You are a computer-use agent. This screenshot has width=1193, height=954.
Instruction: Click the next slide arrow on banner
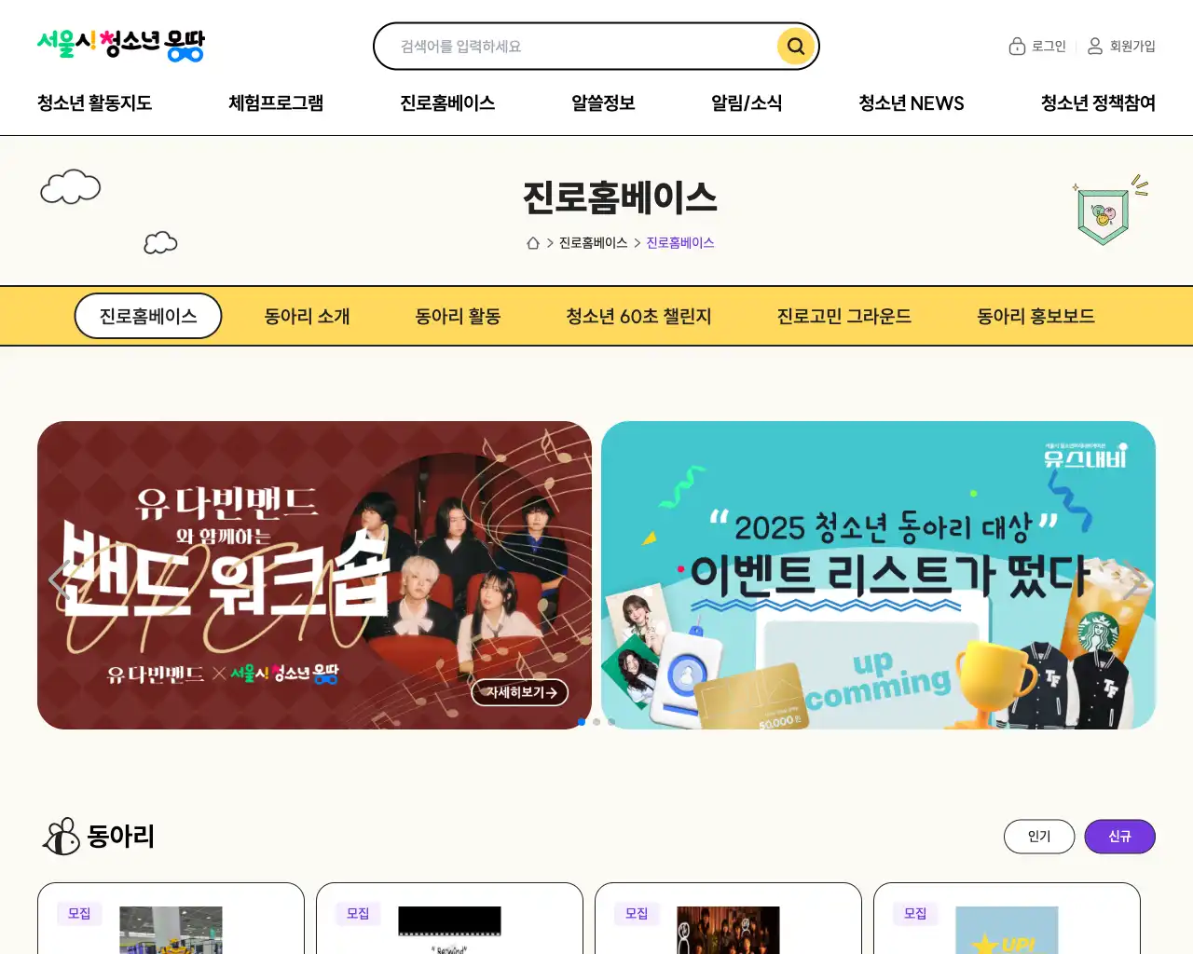coord(1131,580)
